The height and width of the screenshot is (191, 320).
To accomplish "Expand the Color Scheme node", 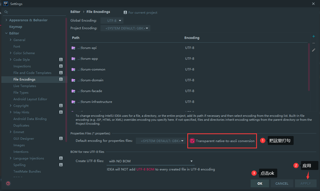I will click(x=11, y=53).
